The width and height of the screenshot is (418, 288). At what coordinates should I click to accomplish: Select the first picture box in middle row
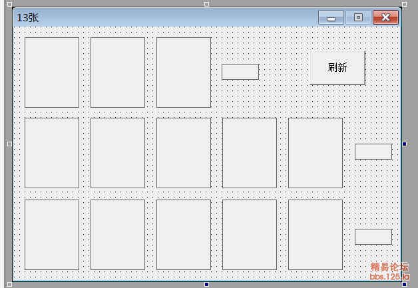coord(52,153)
